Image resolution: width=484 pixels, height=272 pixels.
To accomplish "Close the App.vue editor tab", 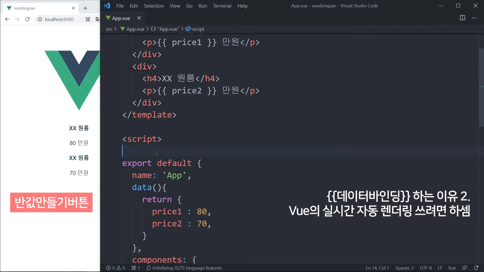I will click(139, 18).
